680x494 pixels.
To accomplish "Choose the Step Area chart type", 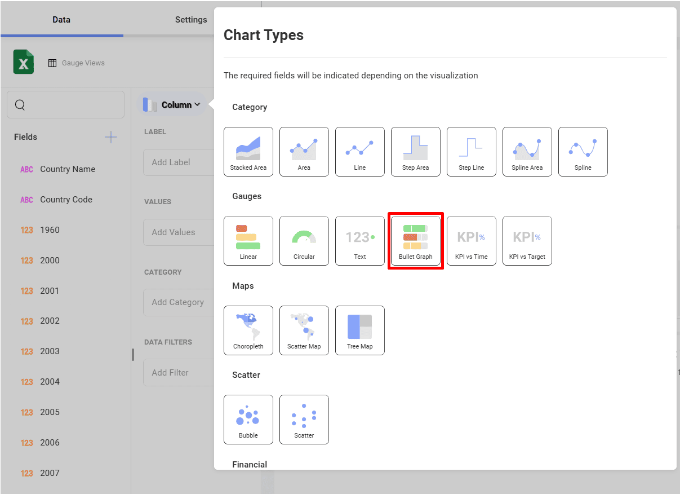I will coord(416,152).
